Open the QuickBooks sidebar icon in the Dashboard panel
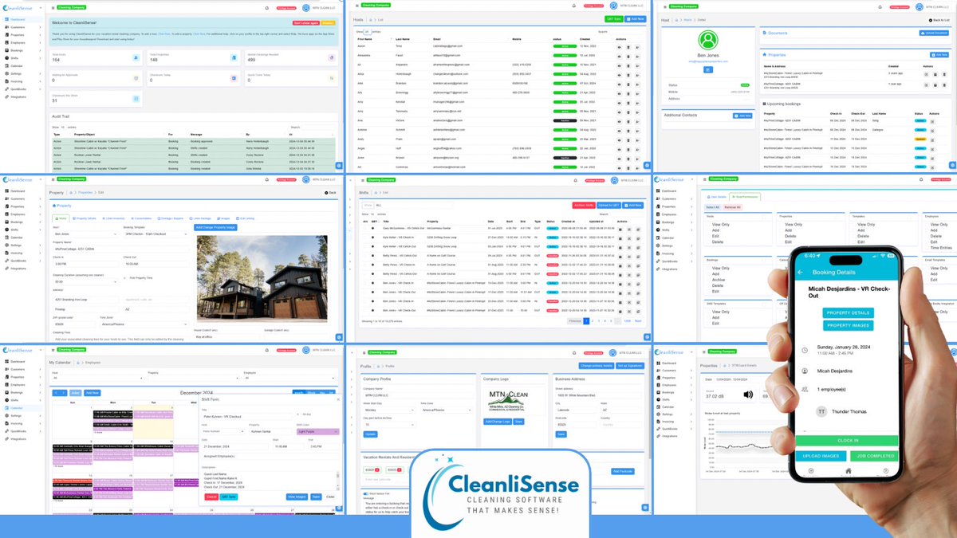This screenshot has height=538, width=957. tap(7, 89)
